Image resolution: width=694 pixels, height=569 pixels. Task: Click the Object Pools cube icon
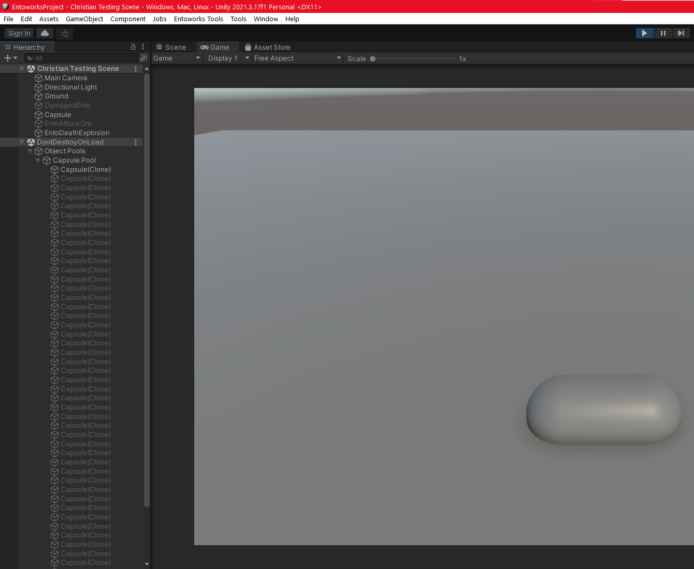38,151
